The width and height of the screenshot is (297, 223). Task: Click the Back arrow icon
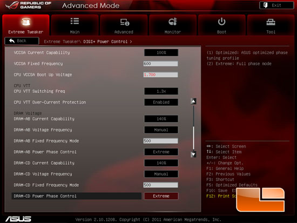tap(12, 40)
